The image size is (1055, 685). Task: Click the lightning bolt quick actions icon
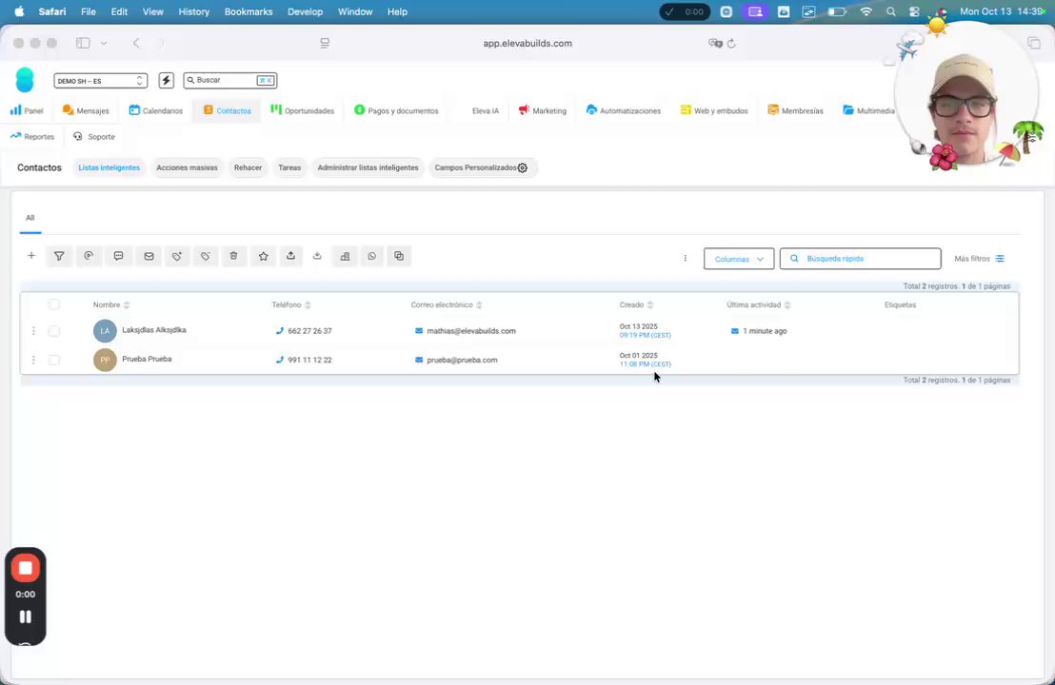click(x=167, y=81)
